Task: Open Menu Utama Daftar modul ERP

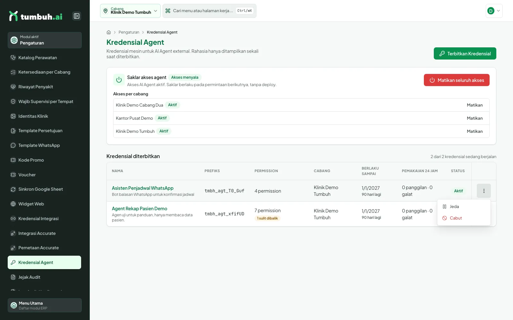Action: [45, 305]
